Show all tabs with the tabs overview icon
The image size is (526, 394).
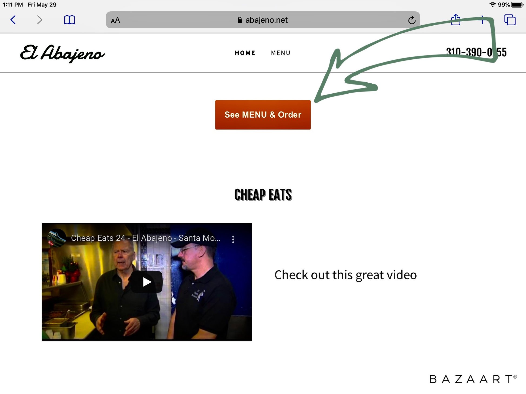510,20
